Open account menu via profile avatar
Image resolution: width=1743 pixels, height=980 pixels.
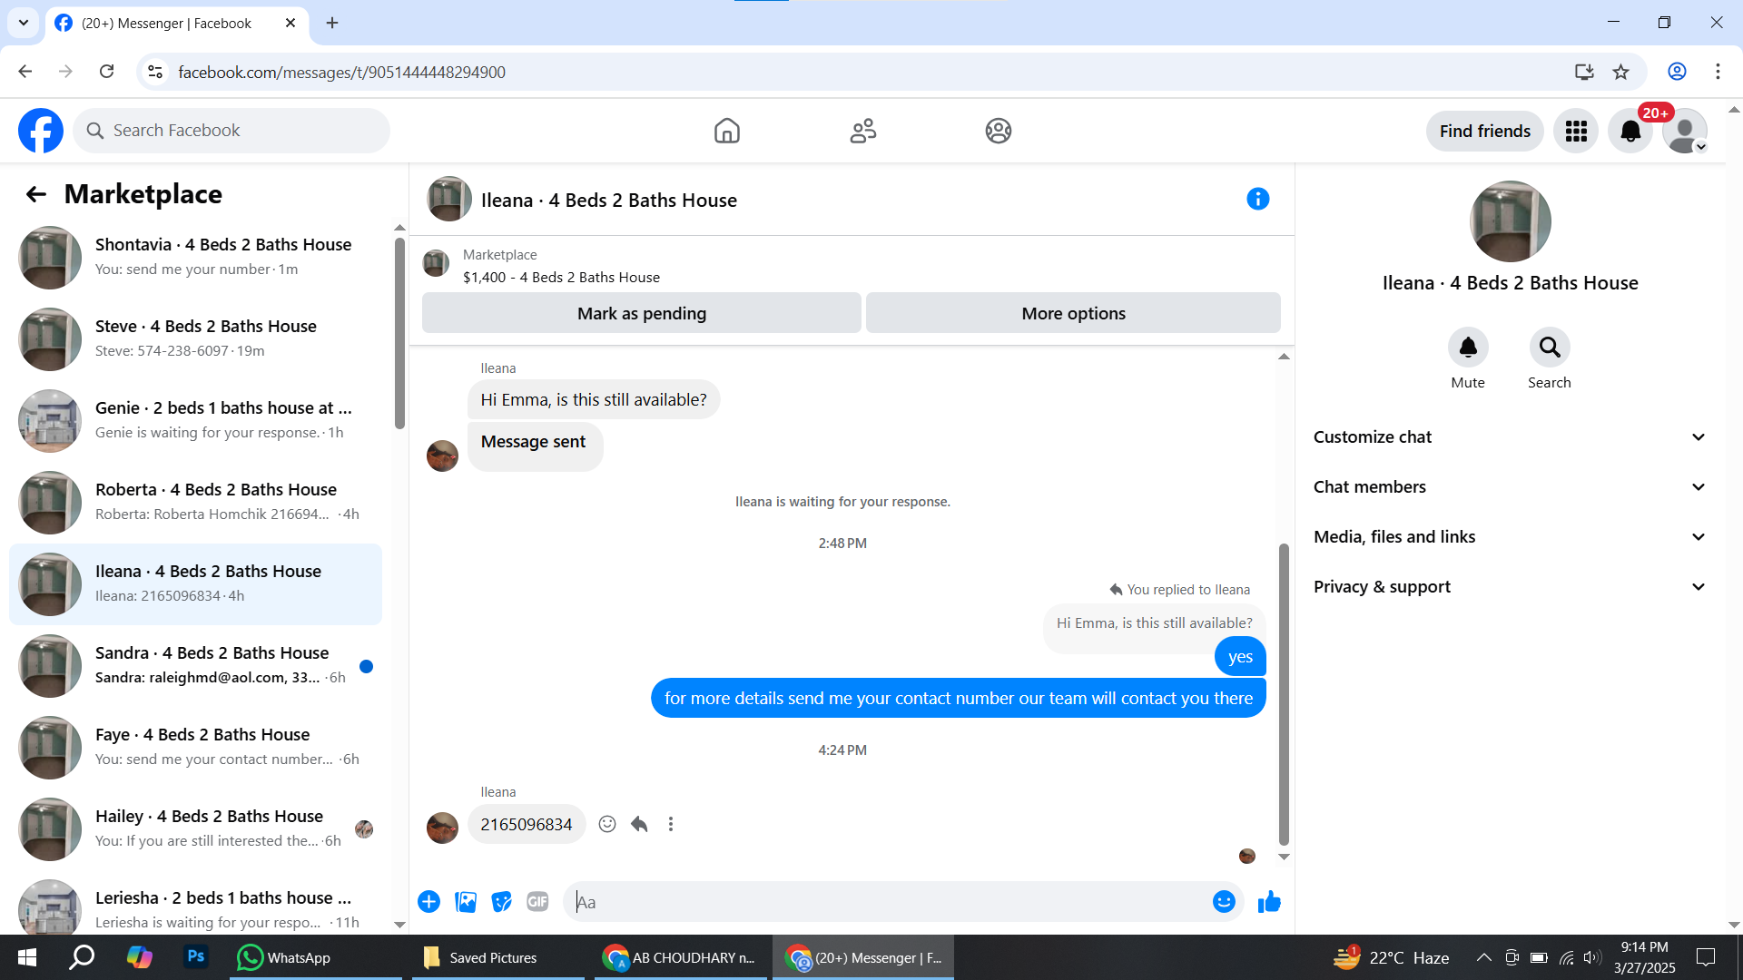[1685, 131]
